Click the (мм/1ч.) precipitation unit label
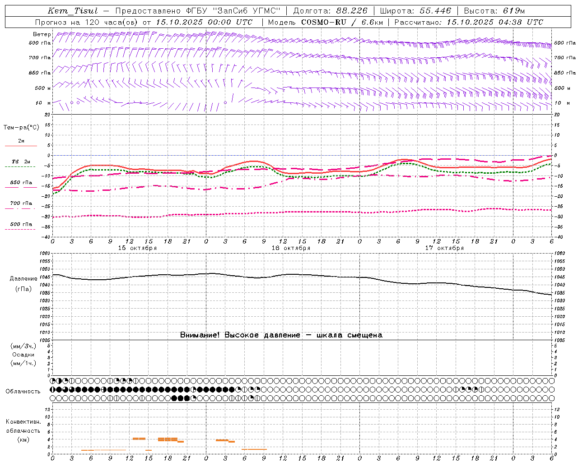The width and height of the screenshot is (578, 462). click(23, 363)
